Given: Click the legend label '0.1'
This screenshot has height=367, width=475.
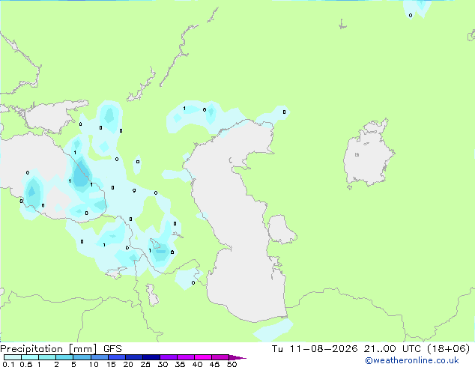Looking at the screenshot, I should pyautogui.click(x=8, y=364).
